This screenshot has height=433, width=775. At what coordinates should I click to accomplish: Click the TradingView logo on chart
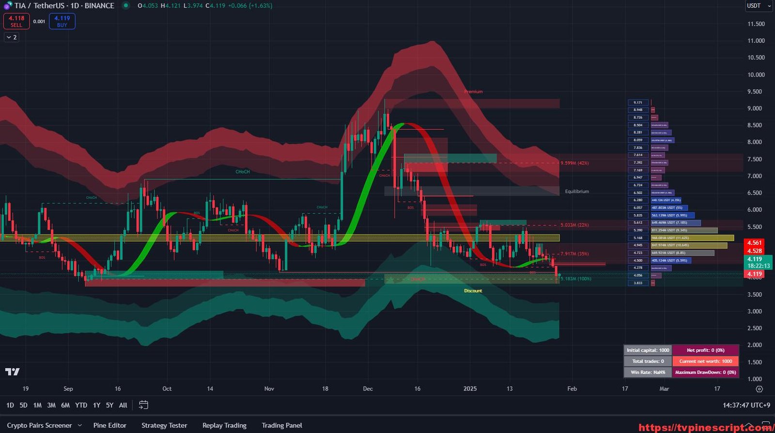click(x=13, y=372)
